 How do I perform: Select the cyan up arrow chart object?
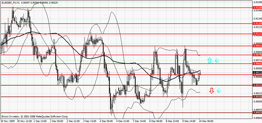tap(210, 60)
